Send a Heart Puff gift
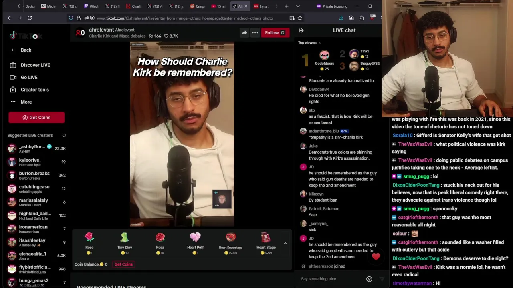Screen dimensions: 513x288 [195, 243]
